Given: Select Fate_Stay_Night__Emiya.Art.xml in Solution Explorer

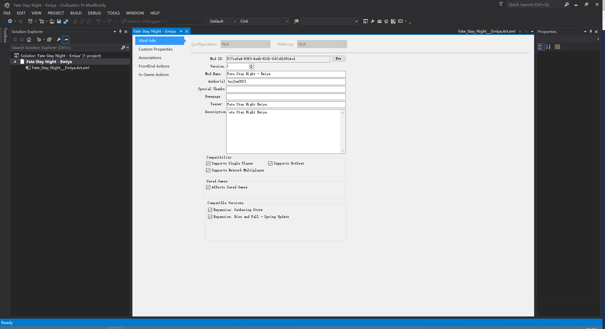Looking at the screenshot, I should tap(60, 68).
